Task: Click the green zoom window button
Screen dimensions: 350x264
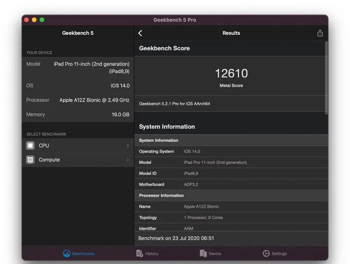Action: tap(42, 20)
